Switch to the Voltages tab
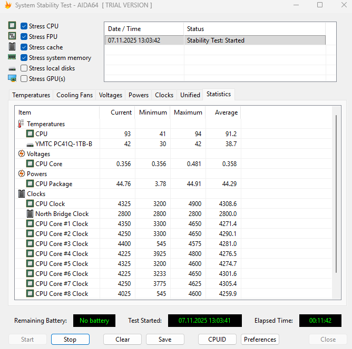The image size is (352, 349). [111, 95]
